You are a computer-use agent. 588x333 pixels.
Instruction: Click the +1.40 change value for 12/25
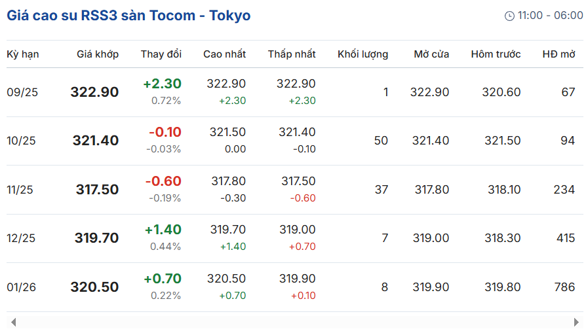coord(163,230)
